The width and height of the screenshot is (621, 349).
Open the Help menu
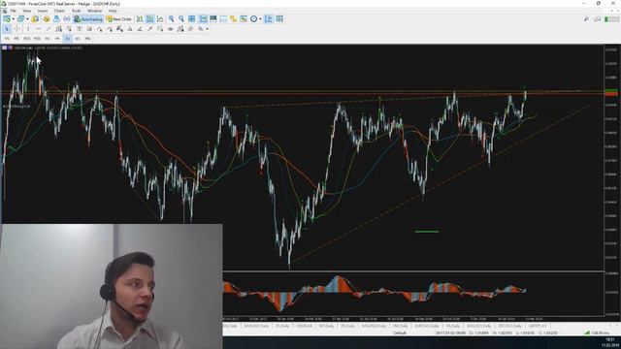(113, 11)
